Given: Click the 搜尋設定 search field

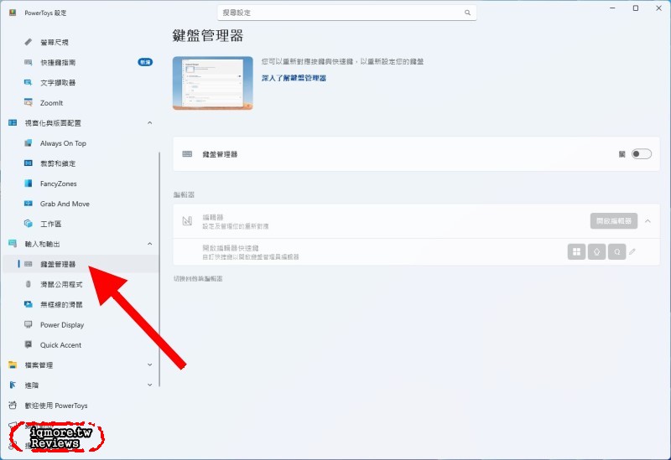Looking at the screenshot, I should click(x=346, y=13).
